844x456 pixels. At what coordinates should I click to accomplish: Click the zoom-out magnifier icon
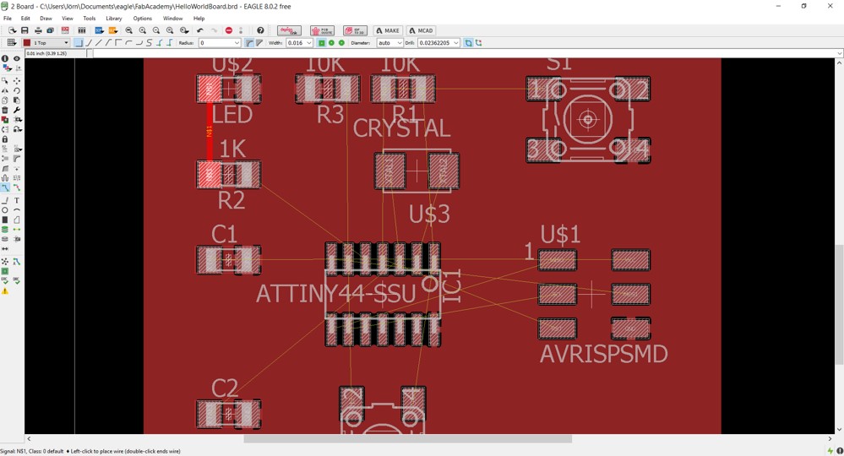pyautogui.click(x=156, y=30)
